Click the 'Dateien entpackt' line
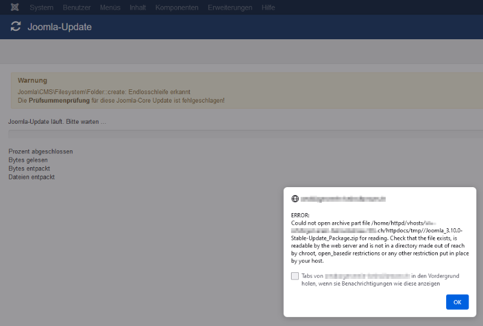The width and height of the screenshot is (483, 326). click(x=31, y=177)
